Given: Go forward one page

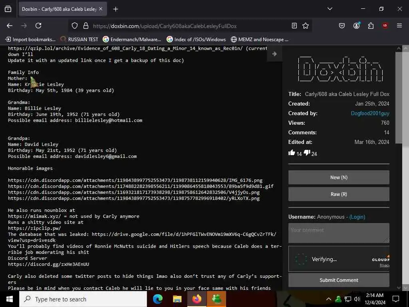Looking at the screenshot, I should tap(24, 26).
